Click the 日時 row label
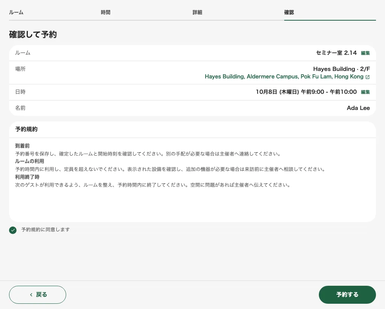The width and height of the screenshot is (385, 309). [20, 92]
